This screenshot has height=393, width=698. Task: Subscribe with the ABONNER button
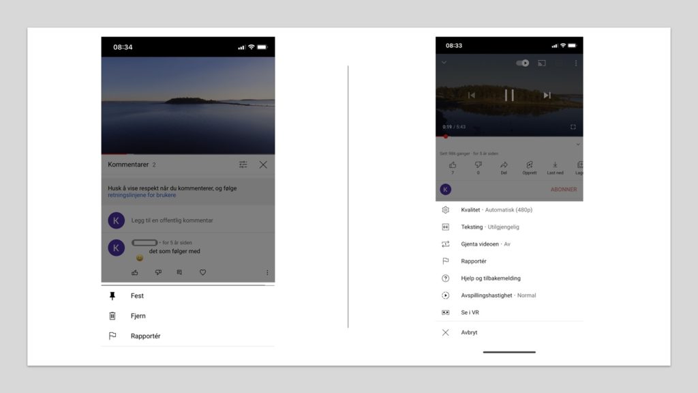click(564, 190)
